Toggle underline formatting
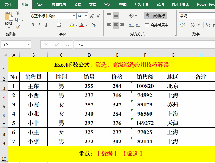 click(46, 25)
